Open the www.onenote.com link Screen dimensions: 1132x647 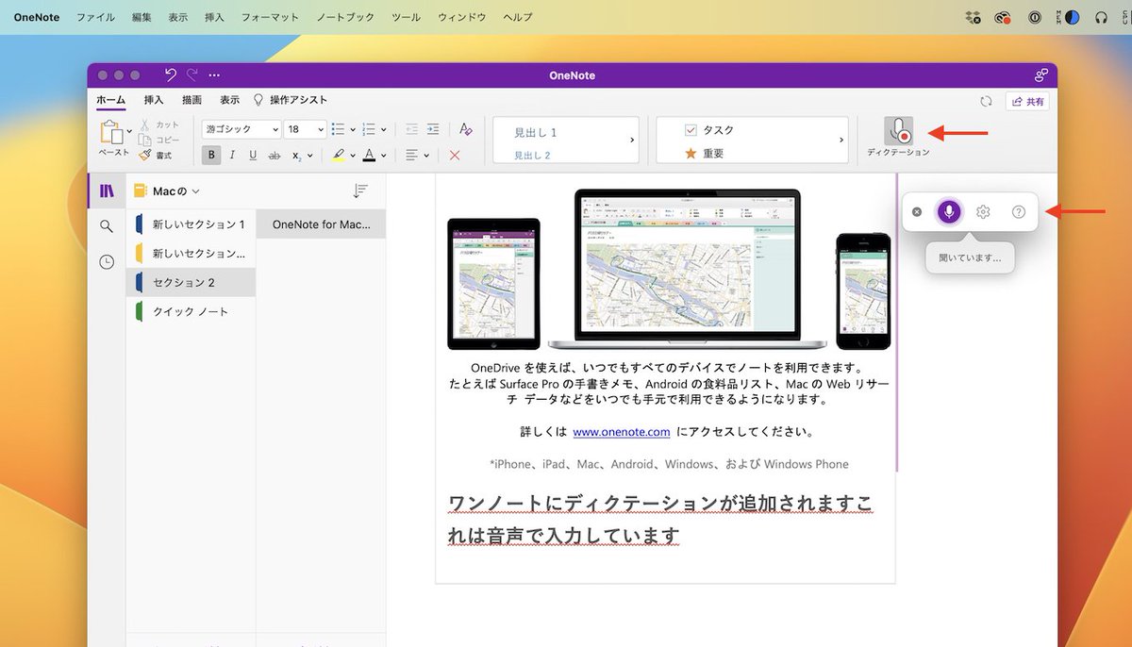click(622, 432)
